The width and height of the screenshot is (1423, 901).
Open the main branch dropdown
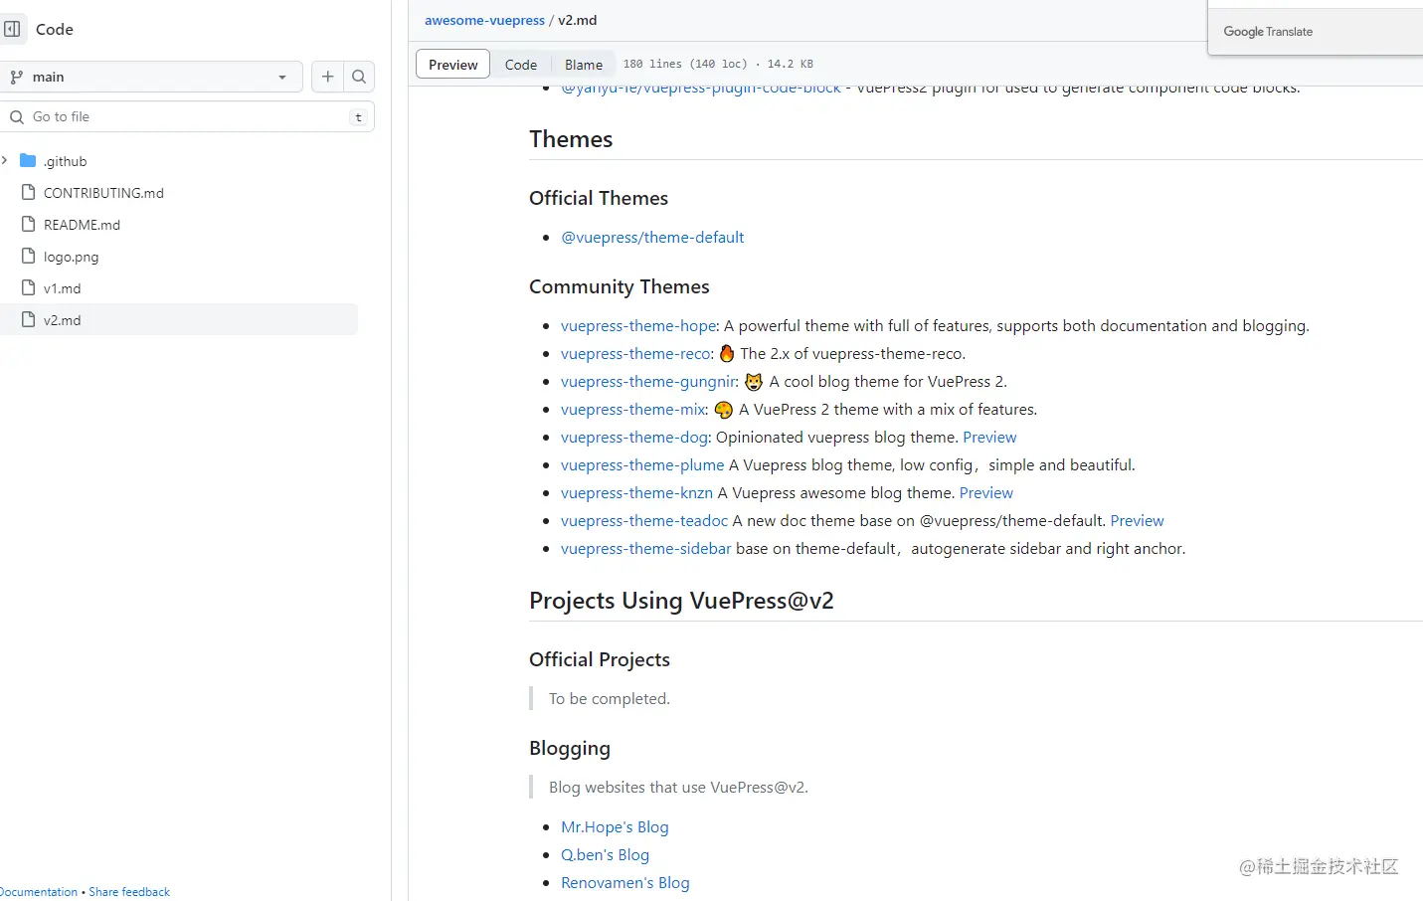coord(151,77)
